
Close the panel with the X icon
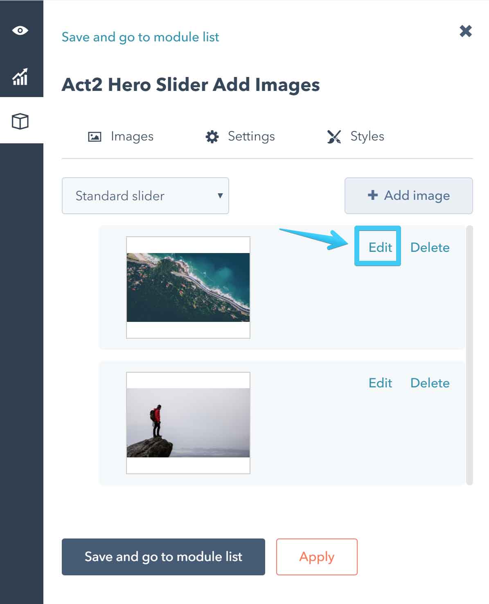pos(466,31)
